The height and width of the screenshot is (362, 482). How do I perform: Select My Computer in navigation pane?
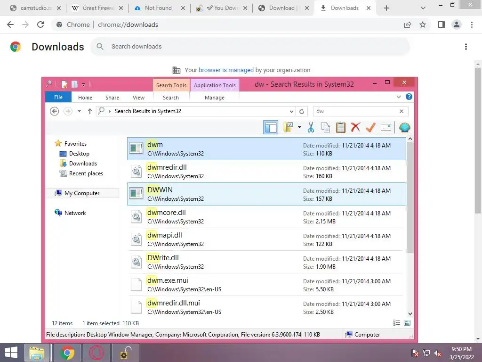(x=82, y=193)
